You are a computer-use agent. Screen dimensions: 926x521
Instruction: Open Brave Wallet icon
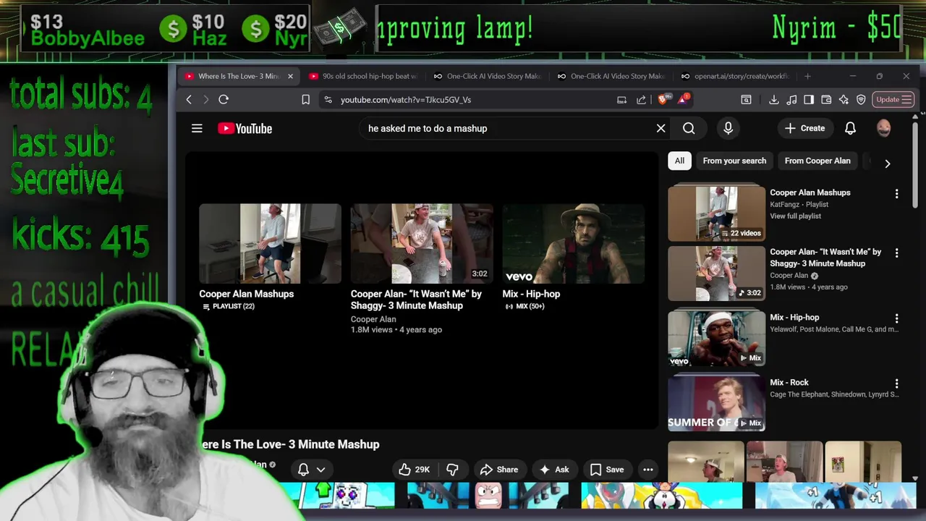tap(826, 100)
